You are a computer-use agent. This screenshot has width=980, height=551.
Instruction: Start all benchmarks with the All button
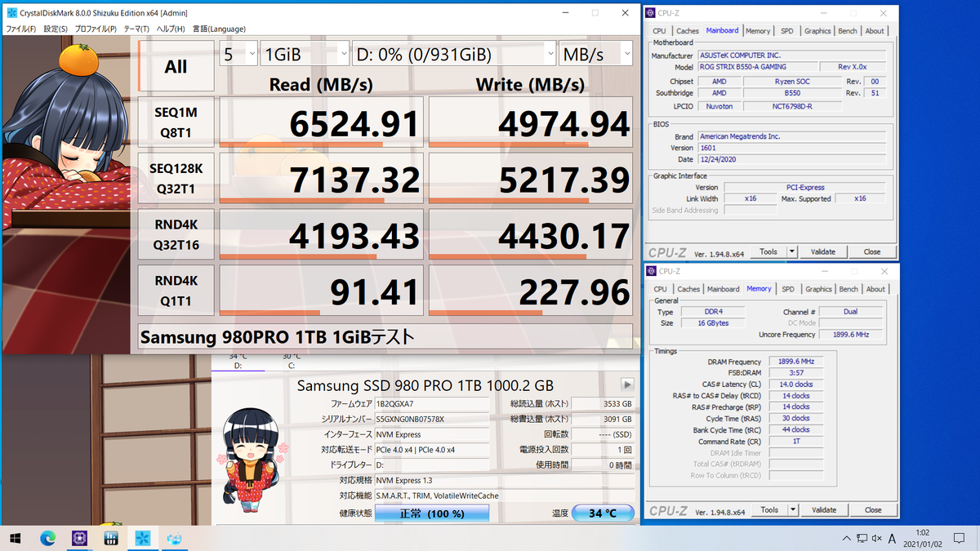(176, 66)
